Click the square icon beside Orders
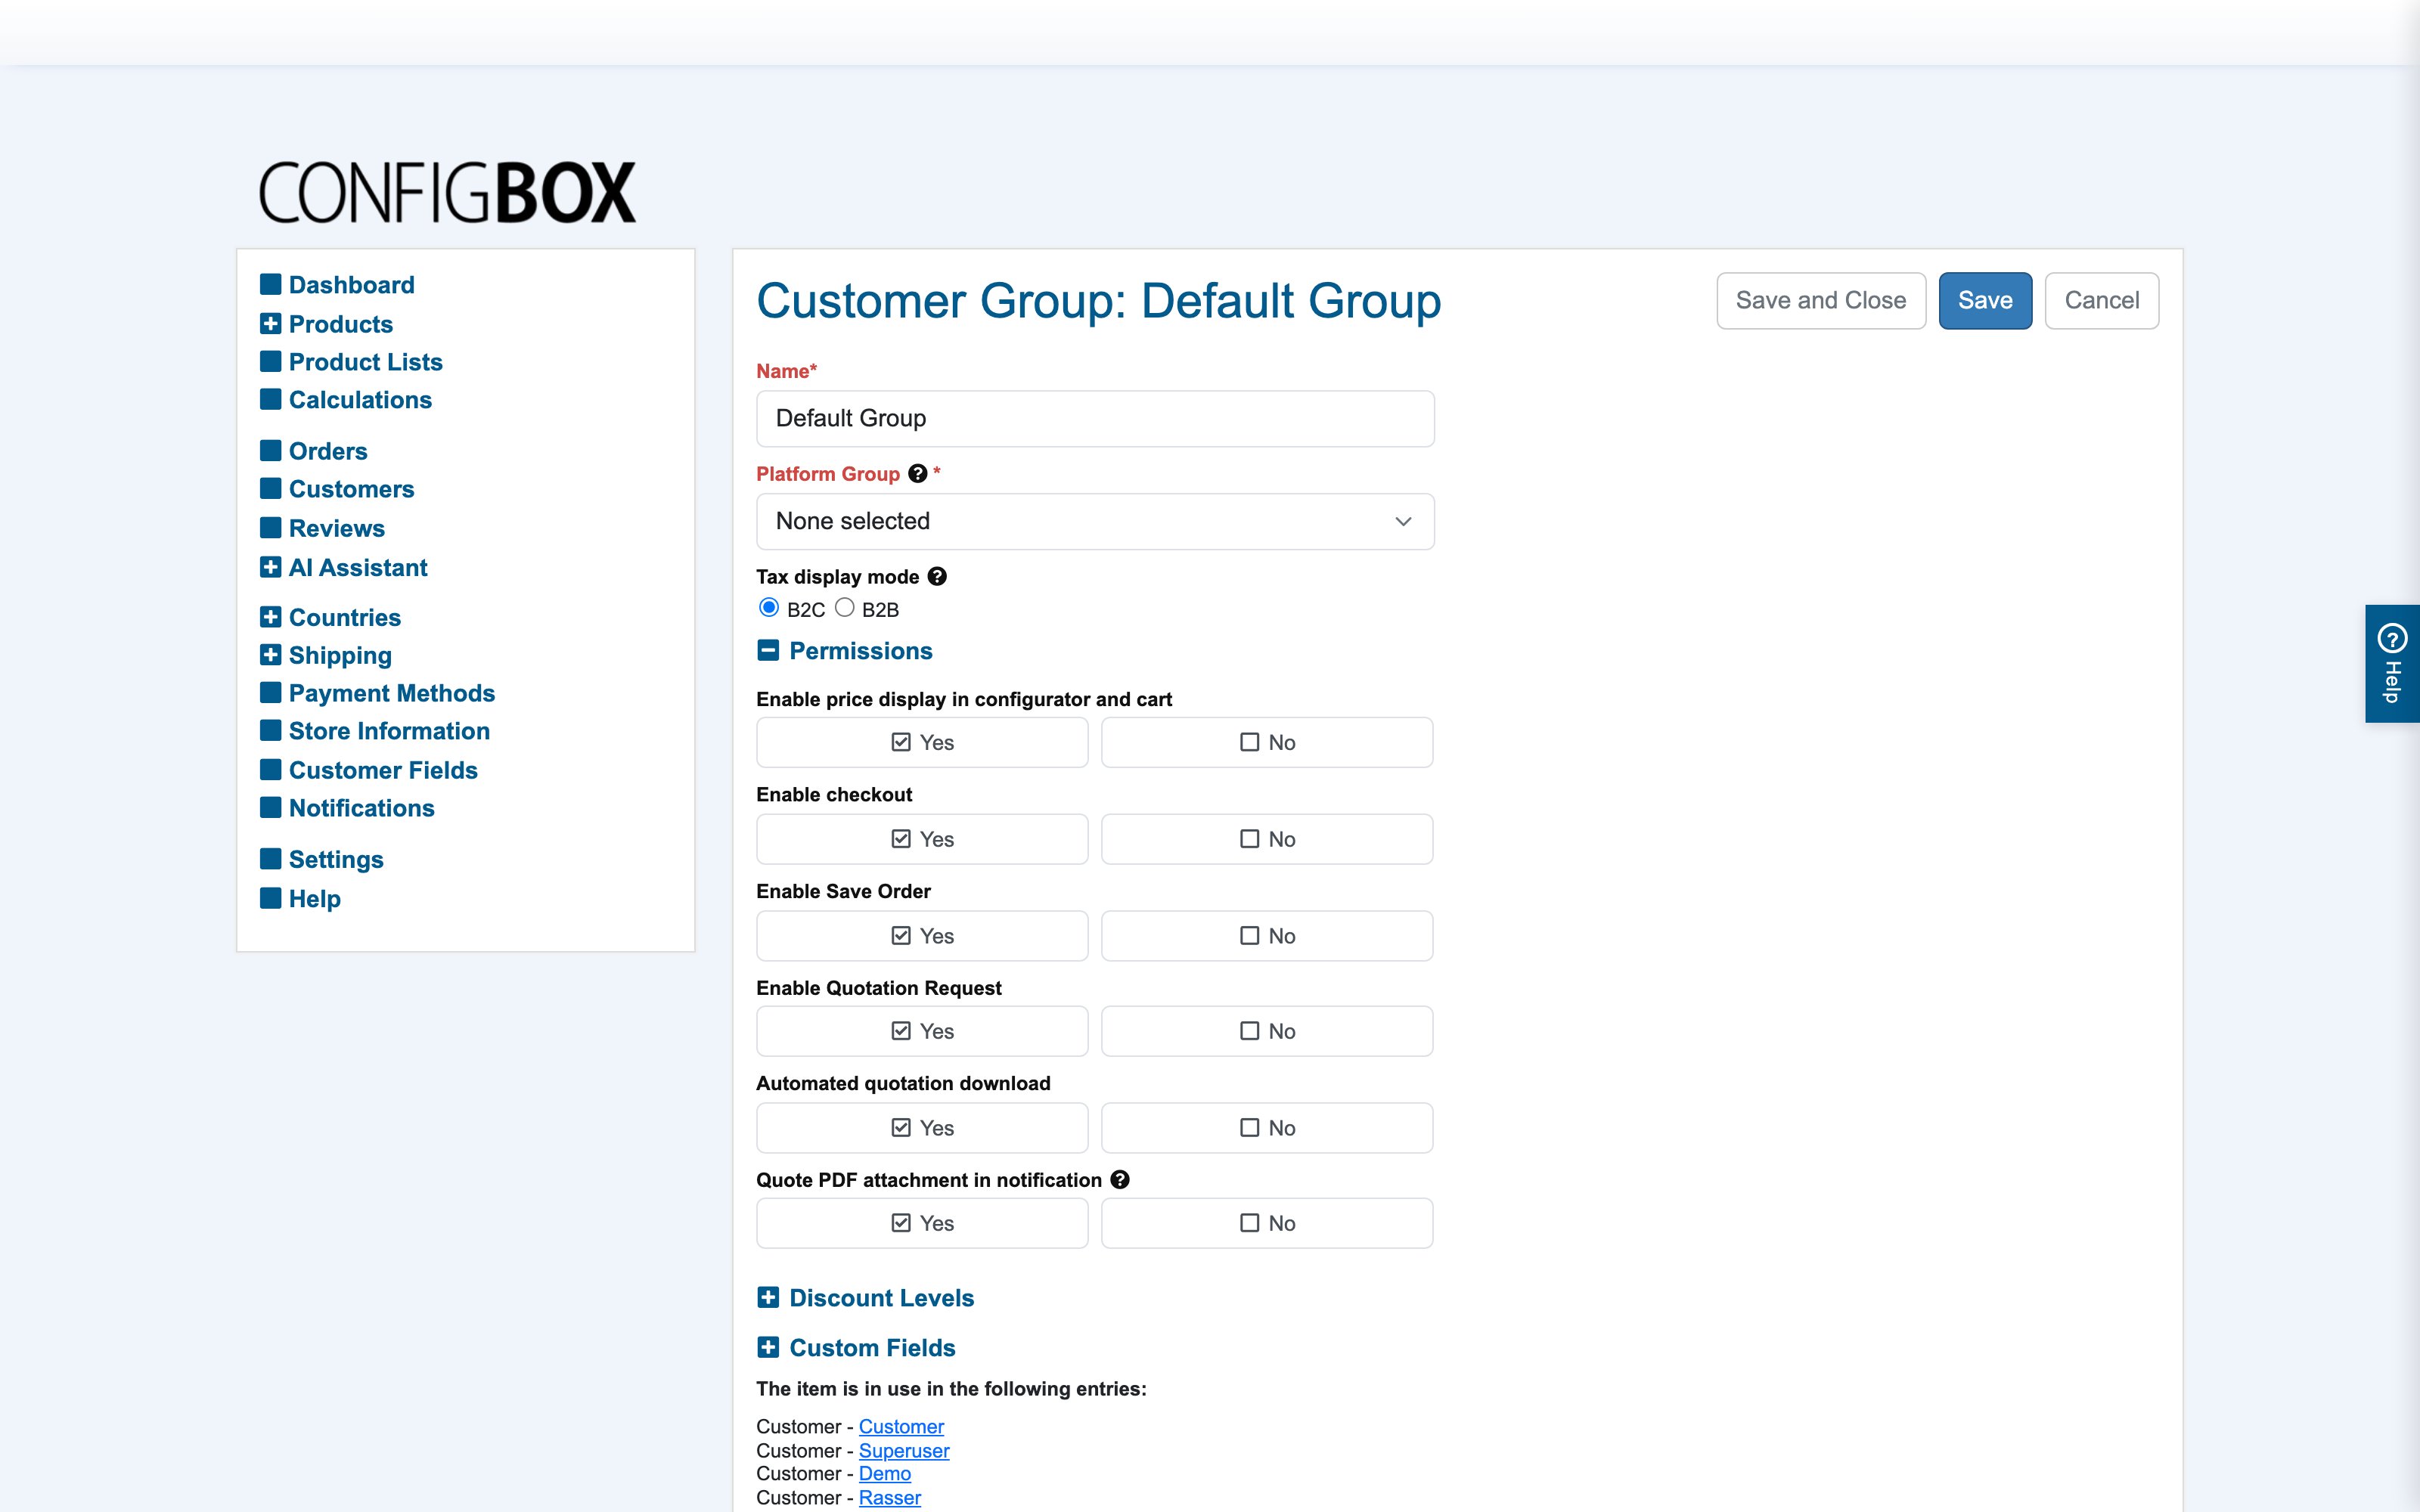Viewport: 2420px width, 1512px height. click(x=270, y=451)
